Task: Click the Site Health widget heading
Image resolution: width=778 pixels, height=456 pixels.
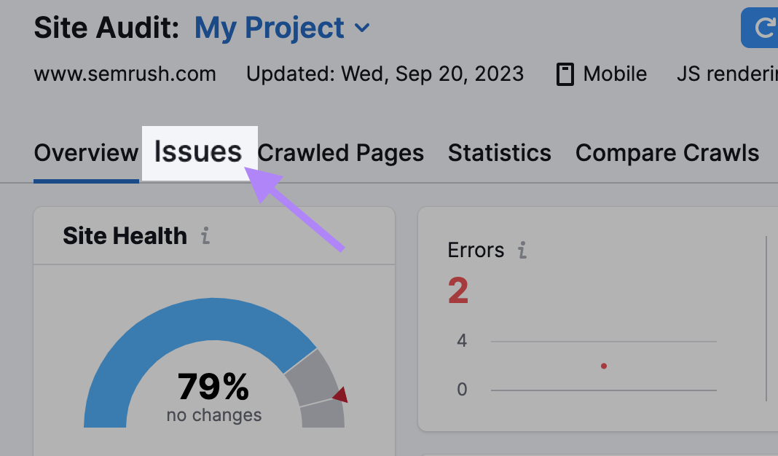Action: (125, 236)
